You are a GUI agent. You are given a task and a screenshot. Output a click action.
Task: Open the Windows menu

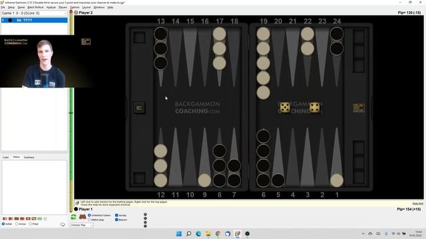[x=99, y=7]
